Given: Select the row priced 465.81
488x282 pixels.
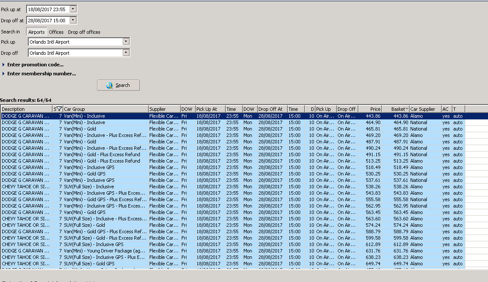Looking at the screenshot, I should (233, 128).
